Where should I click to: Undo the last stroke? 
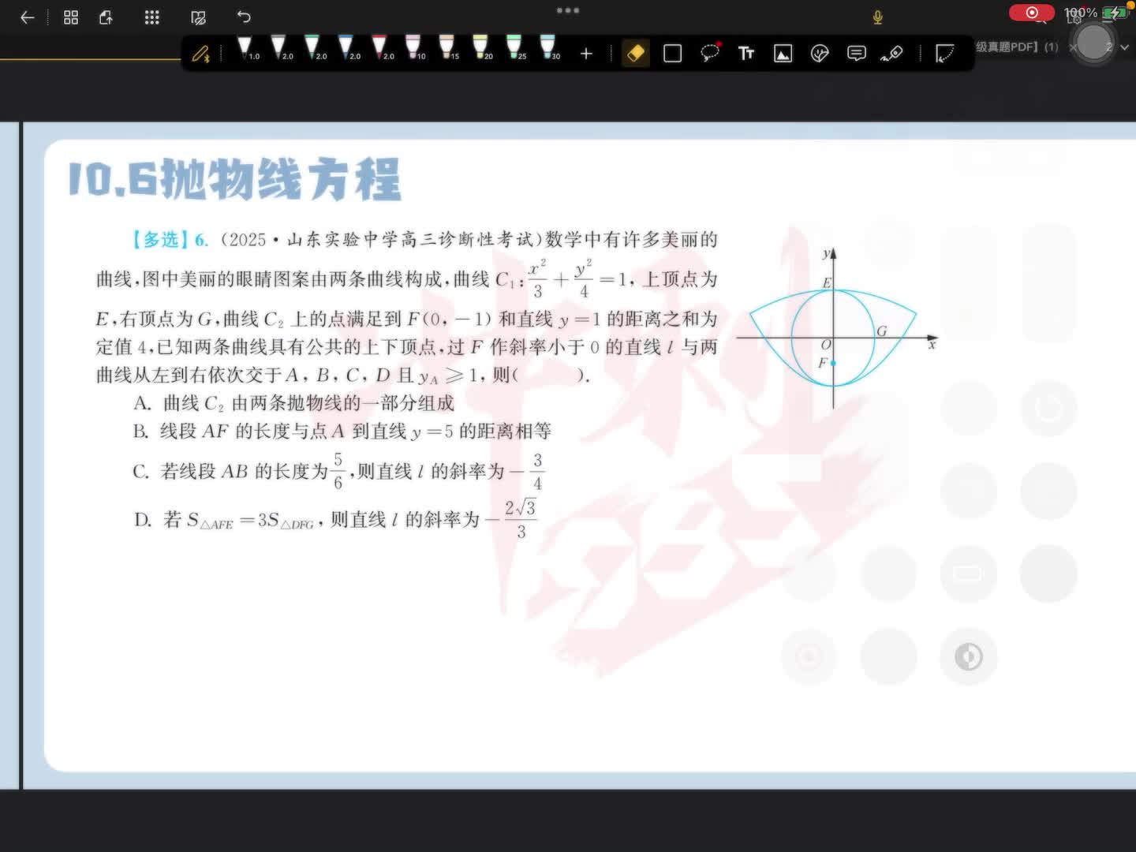244,17
